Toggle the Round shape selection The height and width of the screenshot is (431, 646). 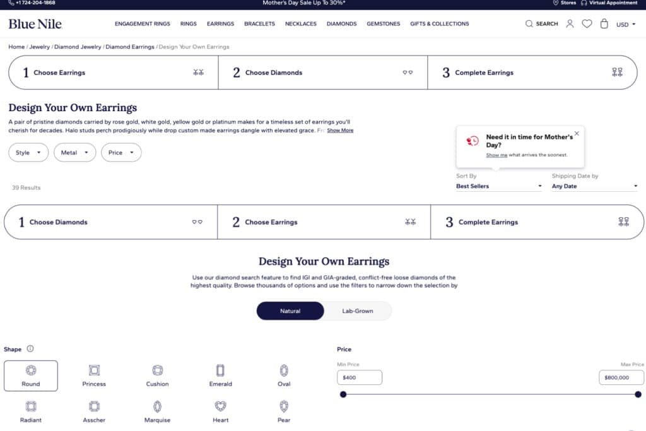click(x=31, y=375)
